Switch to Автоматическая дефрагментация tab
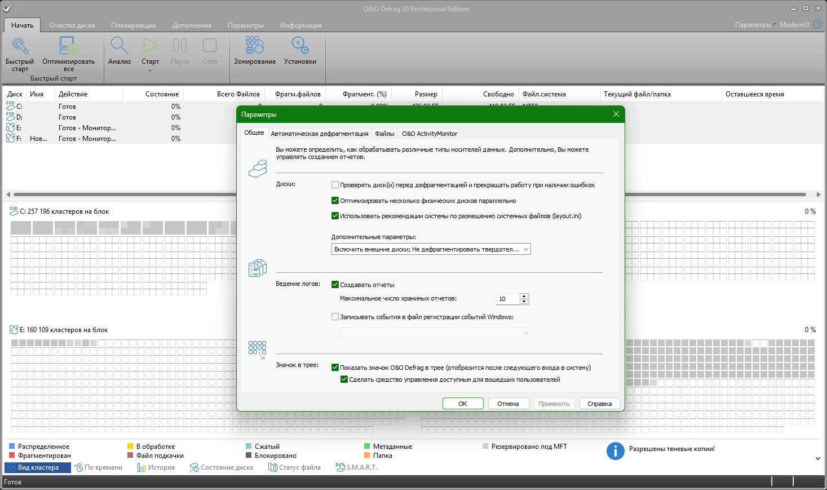 coord(319,134)
